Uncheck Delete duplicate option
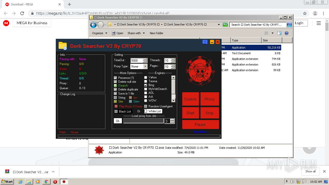The image size is (329, 185). 115,89
